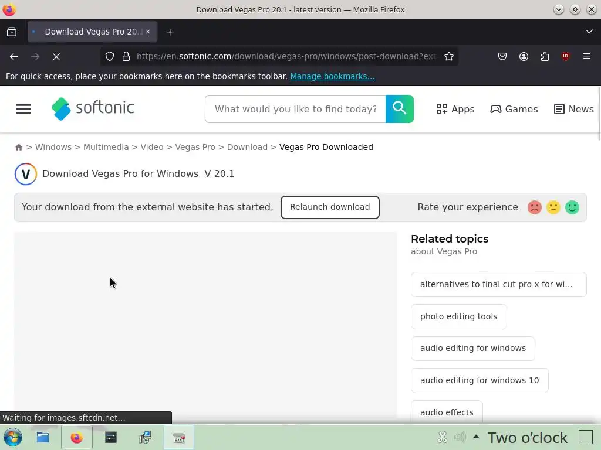Rate experience with red sad face
Viewport: 601px width, 450px height.
(x=534, y=207)
